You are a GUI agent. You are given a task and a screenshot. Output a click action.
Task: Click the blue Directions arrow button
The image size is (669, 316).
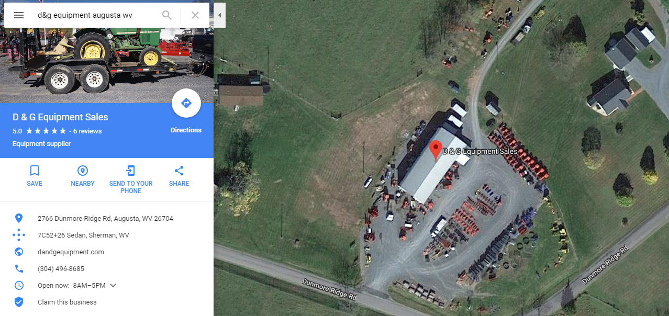pos(186,103)
